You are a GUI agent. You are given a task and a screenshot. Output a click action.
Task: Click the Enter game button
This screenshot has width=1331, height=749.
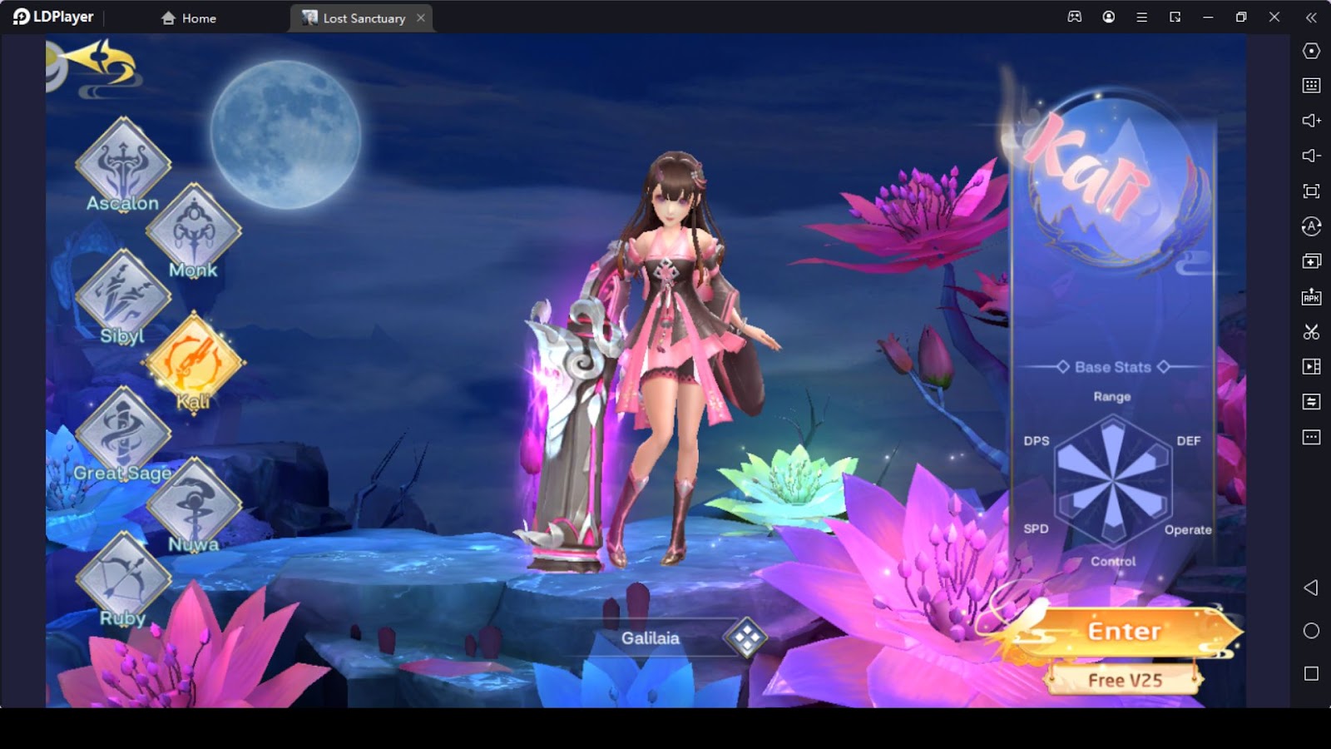click(x=1124, y=631)
